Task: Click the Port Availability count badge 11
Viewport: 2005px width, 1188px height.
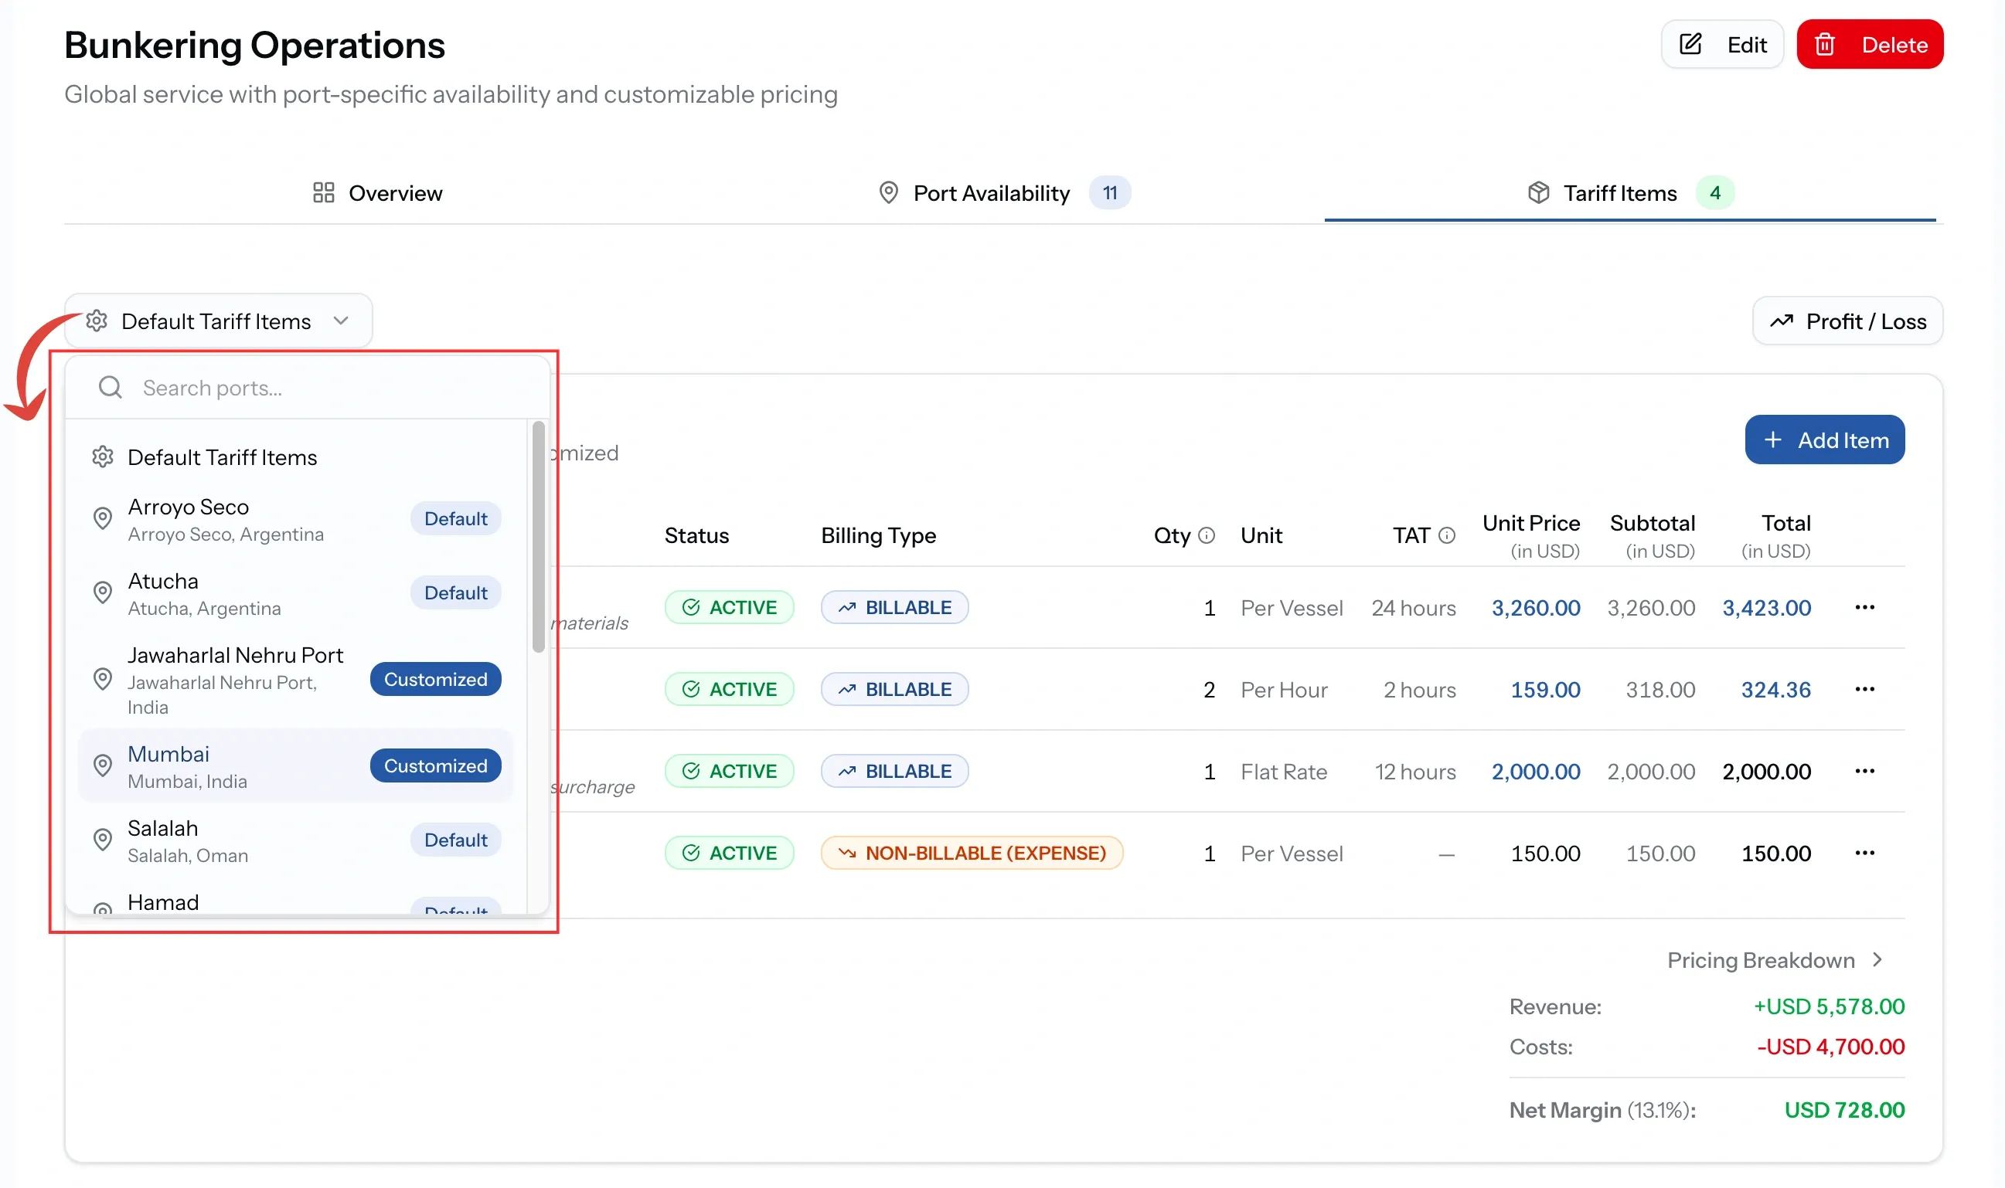Action: [x=1109, y=193]
